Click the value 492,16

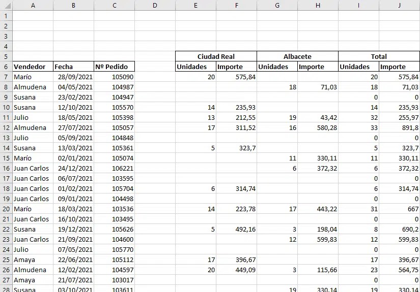click(x=237, y=229)
